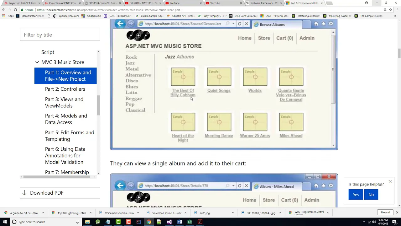
Task: Open Code::Blocks bookmark
Action: pyautogui.click(x=92, y=16)
